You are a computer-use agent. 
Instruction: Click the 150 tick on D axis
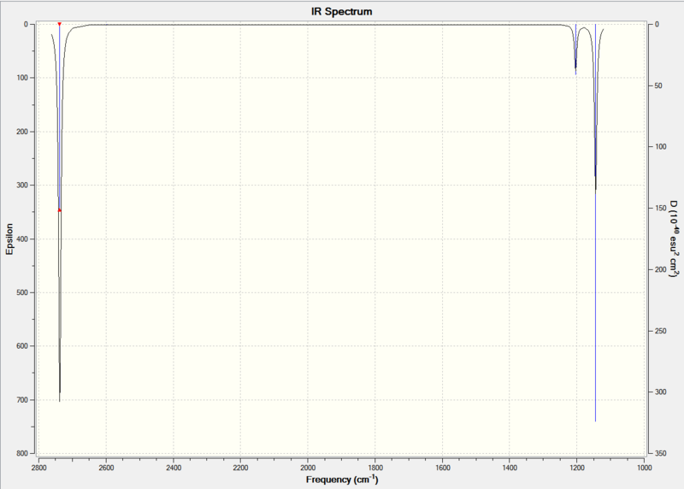(660, 208)
